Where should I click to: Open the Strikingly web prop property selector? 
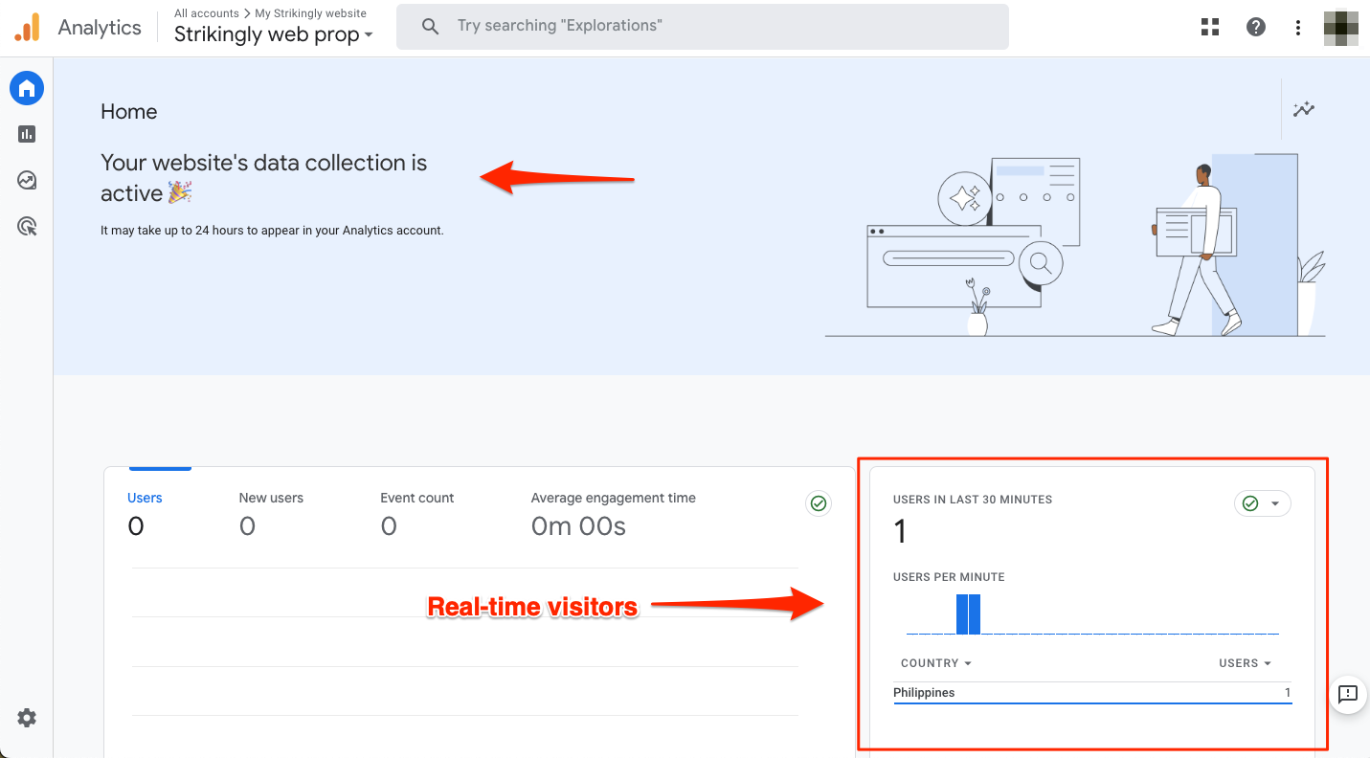(271, 33)
